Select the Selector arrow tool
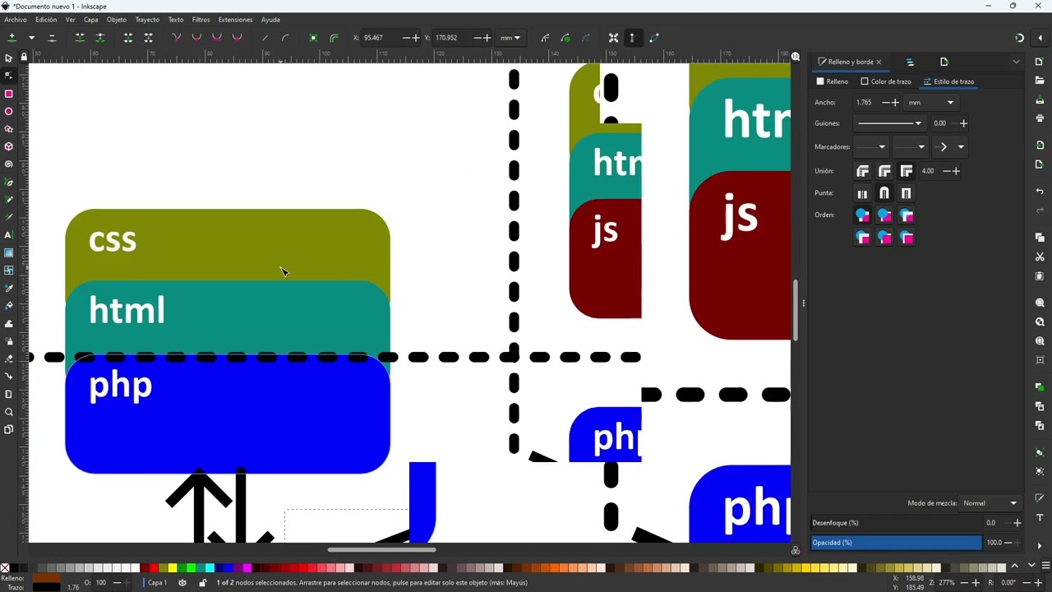This screenshot has width=1052, height=592. tap(8, 58)
